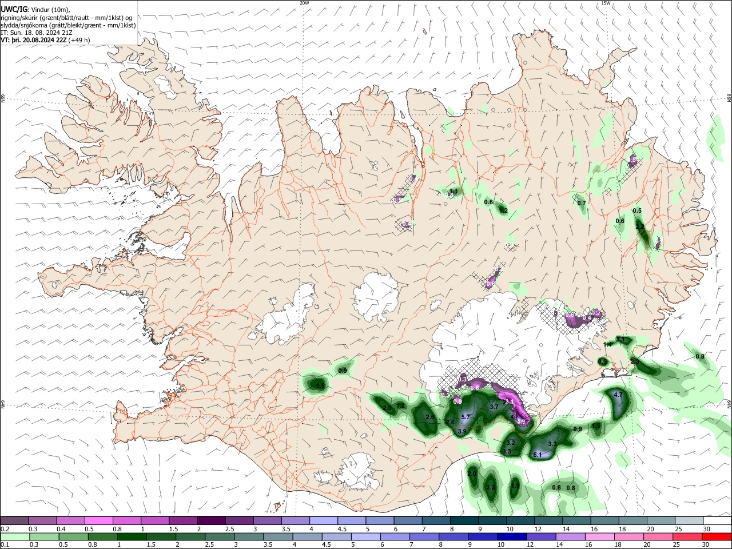The image size is (732, 549).
Task: Select the initial time 'IT: Sun. 18. 08. 2024 21Z'
Action: tap(37, 33)
